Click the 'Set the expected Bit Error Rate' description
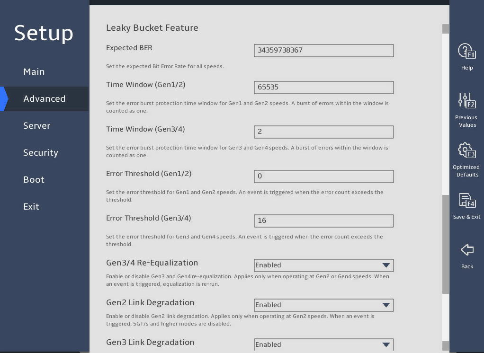 pos(165,66)
